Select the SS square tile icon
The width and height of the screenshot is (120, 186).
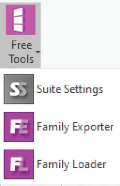click(x=19, y=89)
